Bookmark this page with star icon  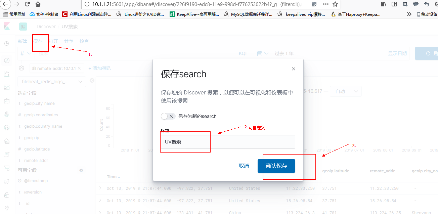click(x=335, y=4)
